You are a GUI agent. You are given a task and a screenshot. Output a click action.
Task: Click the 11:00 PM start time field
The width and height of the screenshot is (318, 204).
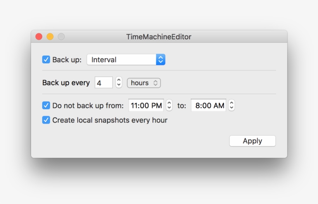(146, 105)
